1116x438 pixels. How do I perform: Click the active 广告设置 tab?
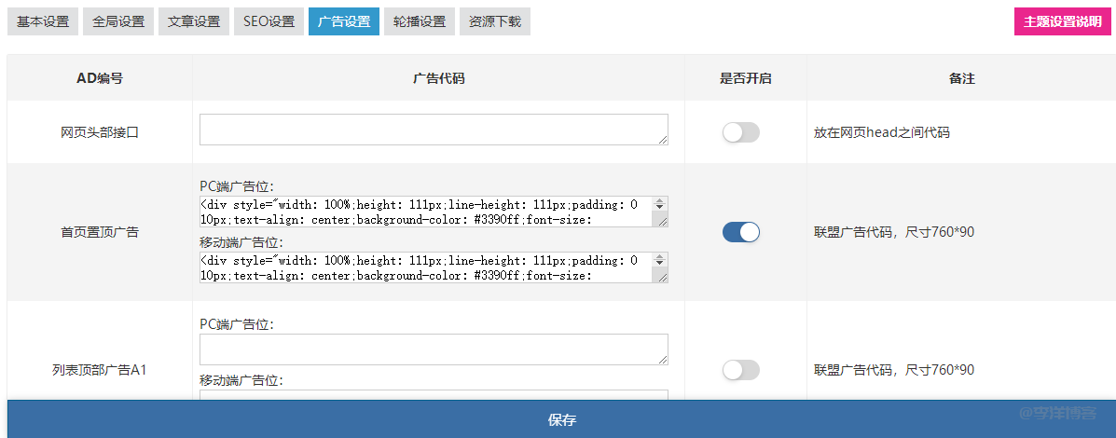[x=344, y=21]
